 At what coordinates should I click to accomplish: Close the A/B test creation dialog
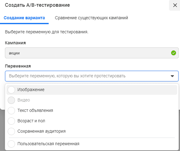[175, 5]
